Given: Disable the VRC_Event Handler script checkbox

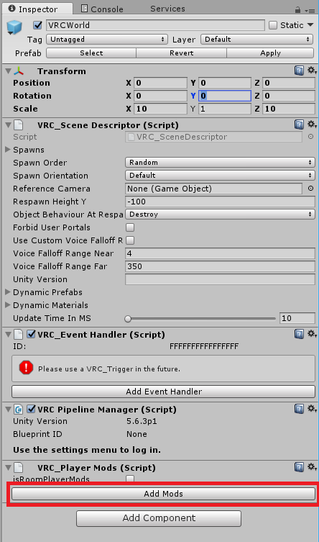Looking at the screenshot, I should [32, 334].
